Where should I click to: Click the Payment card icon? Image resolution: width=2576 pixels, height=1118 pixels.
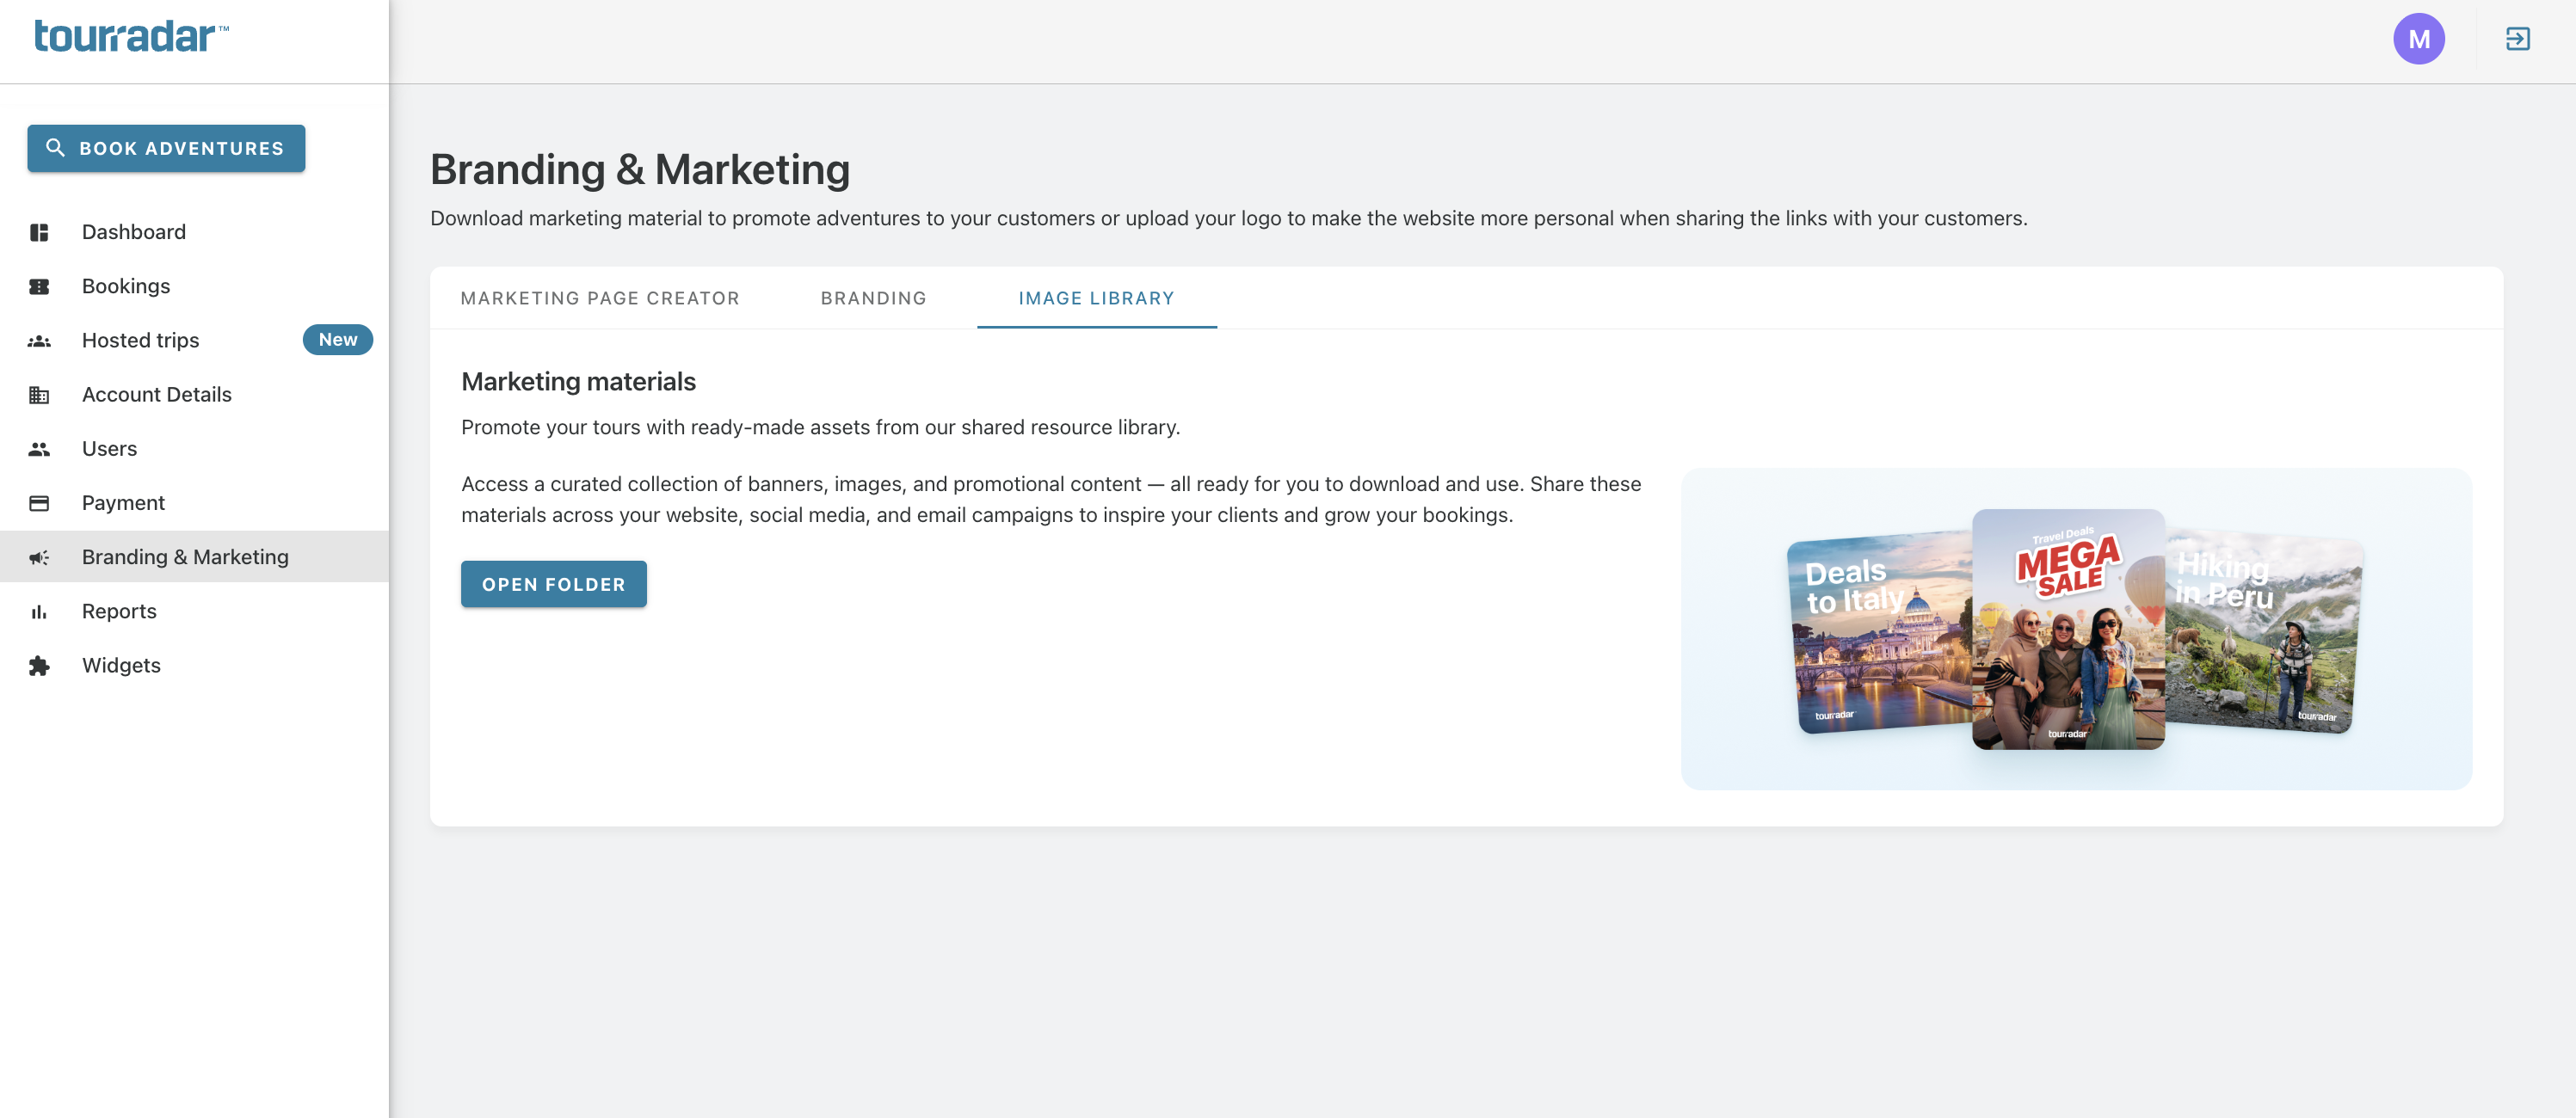[39, 502]
